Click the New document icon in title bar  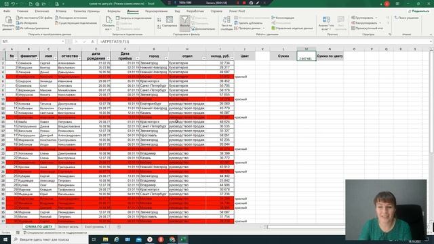pos(31,4)
